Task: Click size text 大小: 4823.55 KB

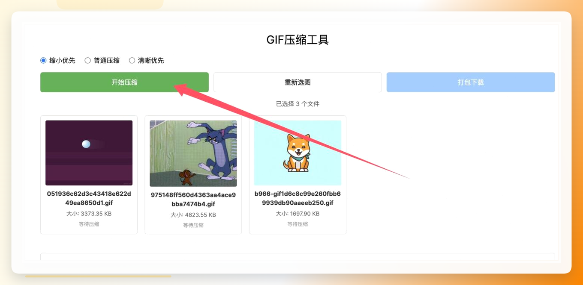Action: [193, 215]
